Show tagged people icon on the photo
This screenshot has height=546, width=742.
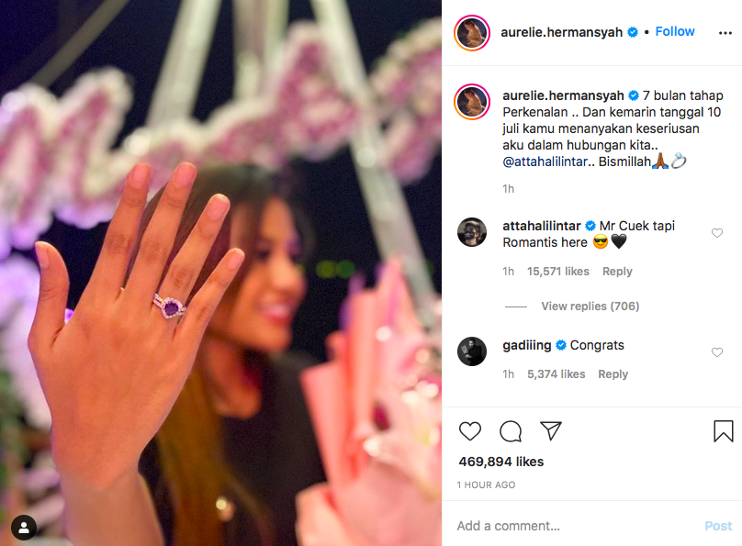tap(24, 527)
